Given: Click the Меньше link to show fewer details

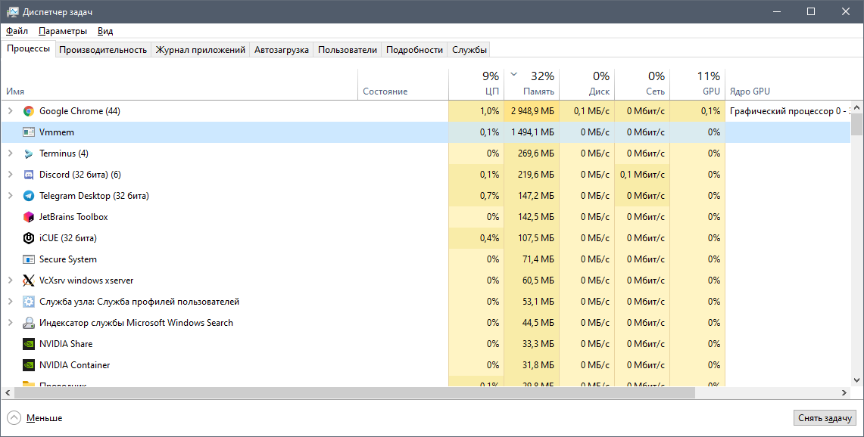Looking at the screenshot, I should (x=45, y=418).
